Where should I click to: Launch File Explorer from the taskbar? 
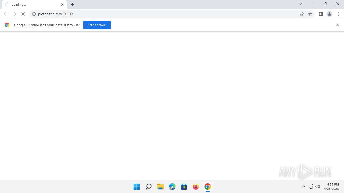(160, 187)
